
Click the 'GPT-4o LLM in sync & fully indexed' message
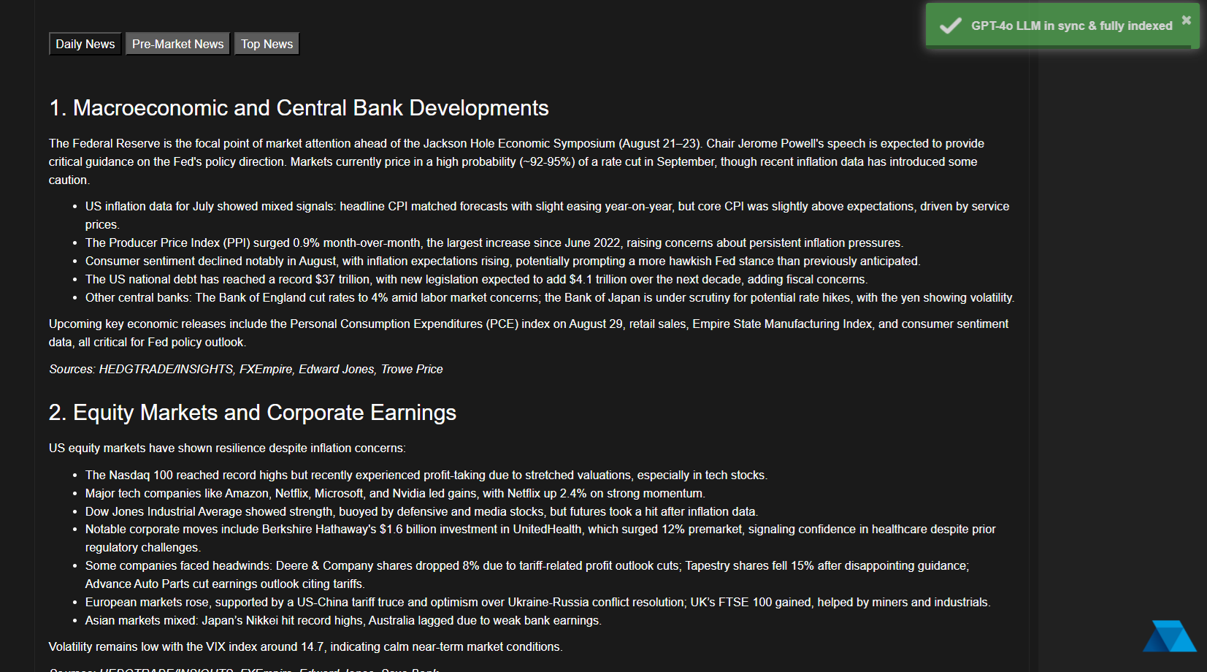(x=1071, y=26)
